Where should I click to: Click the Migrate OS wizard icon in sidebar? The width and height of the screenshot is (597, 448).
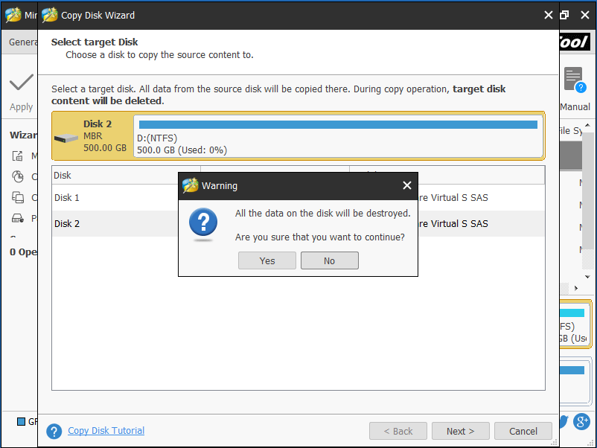18,156
